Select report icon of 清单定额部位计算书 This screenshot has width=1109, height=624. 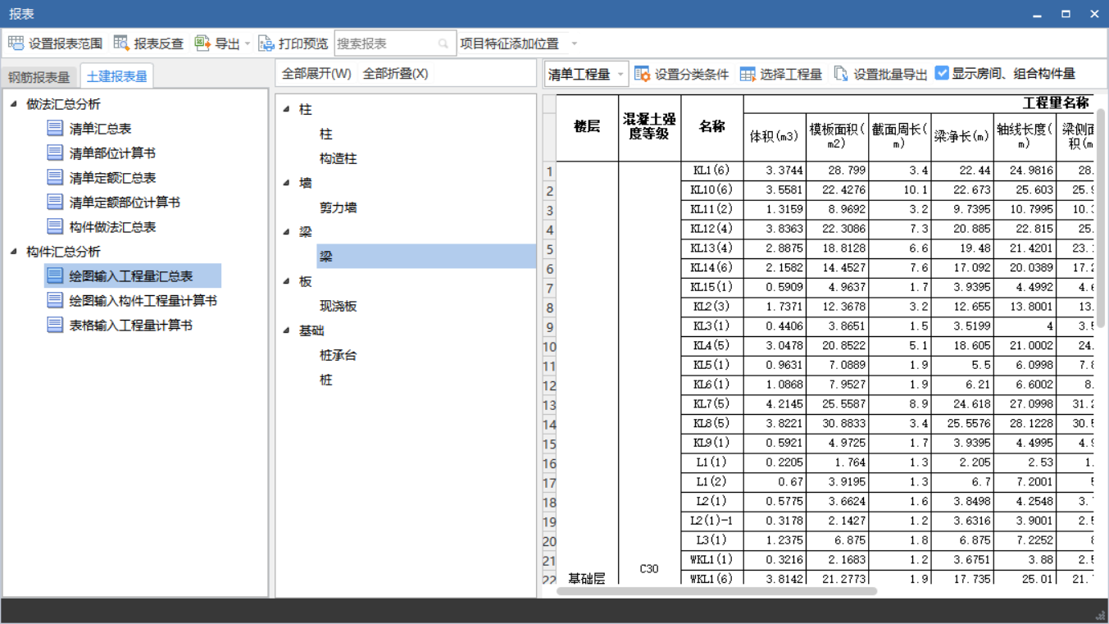55,202
